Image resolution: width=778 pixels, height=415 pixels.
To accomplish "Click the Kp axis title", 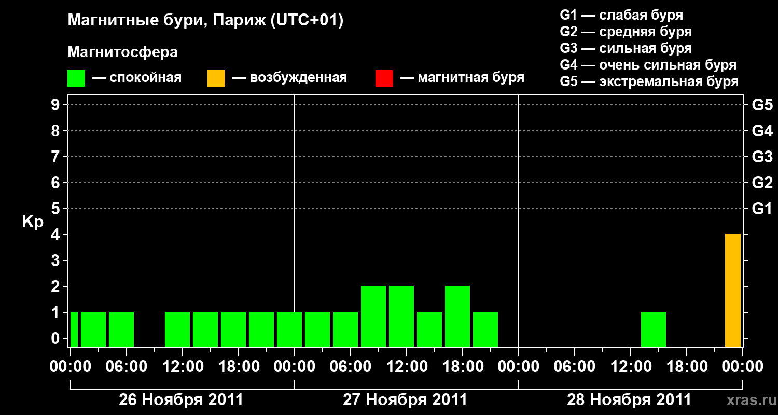I will pyautogui.click(x=33, y=222).
